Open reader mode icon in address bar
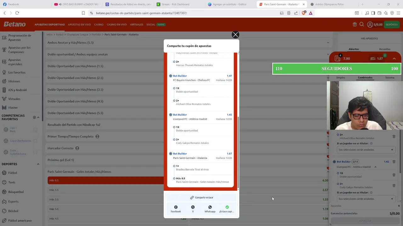 (x=289, y=13)
